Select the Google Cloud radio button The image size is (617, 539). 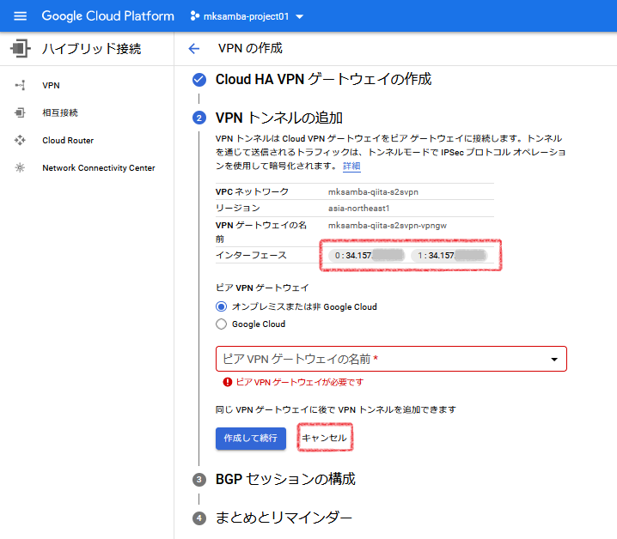[x=222, y=324]
